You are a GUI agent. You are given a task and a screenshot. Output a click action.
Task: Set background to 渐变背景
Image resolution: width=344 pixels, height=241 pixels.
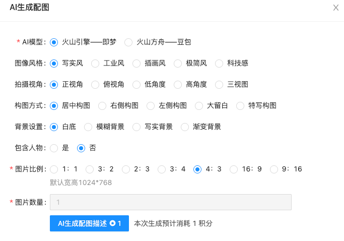[x=185, y=127]
